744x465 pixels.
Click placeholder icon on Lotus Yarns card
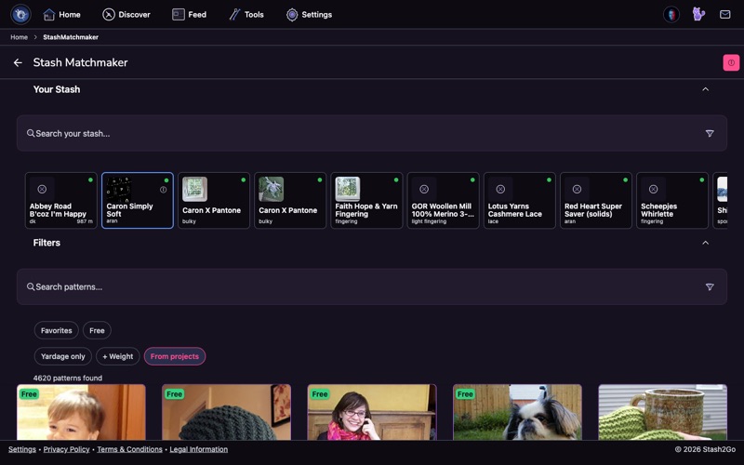click(500, 189)
